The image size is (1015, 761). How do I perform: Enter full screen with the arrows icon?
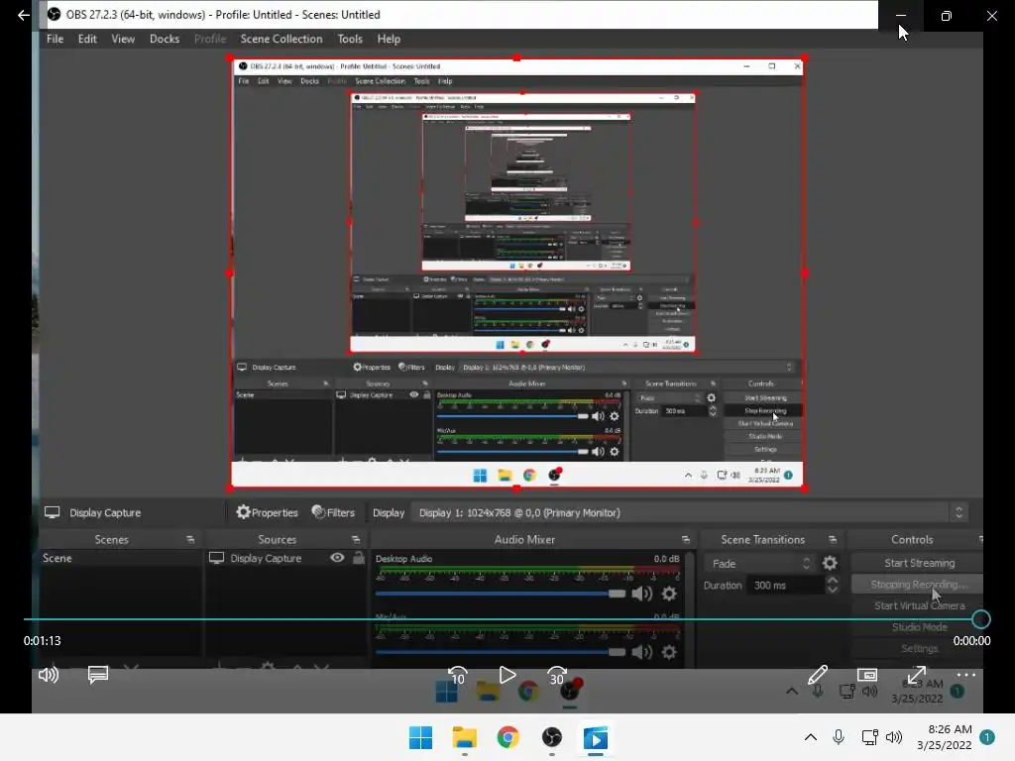point(917,675)
